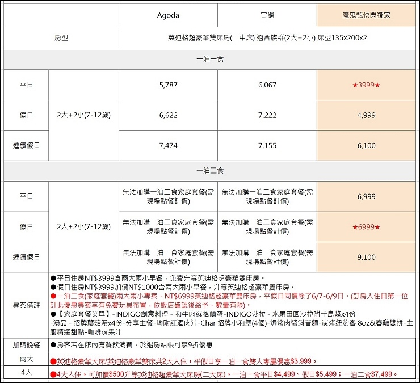Click note line 假日住房NT$3999加價NT$1000
The image size is (420, 383).
pyautogui.click(x=173, y=287)
